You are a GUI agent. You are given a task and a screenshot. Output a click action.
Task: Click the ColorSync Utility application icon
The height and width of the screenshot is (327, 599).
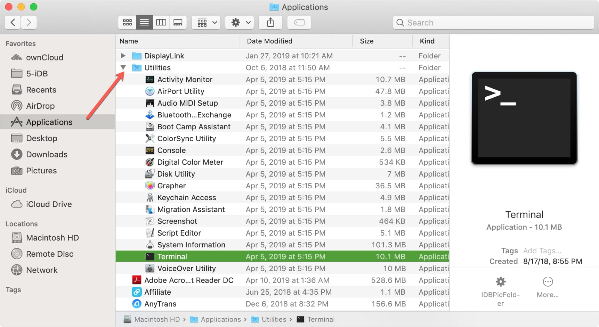(149, 139)
